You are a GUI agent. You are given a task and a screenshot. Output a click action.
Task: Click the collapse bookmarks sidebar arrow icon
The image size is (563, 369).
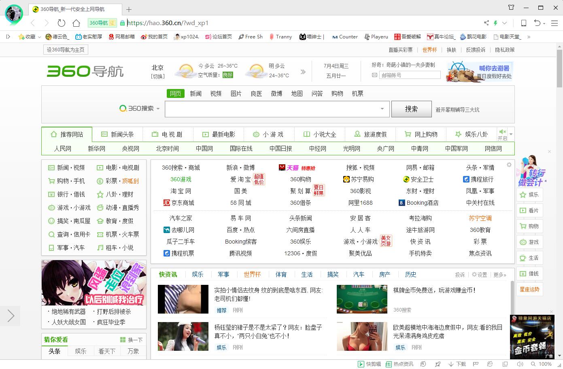click(x=8, y=36)
